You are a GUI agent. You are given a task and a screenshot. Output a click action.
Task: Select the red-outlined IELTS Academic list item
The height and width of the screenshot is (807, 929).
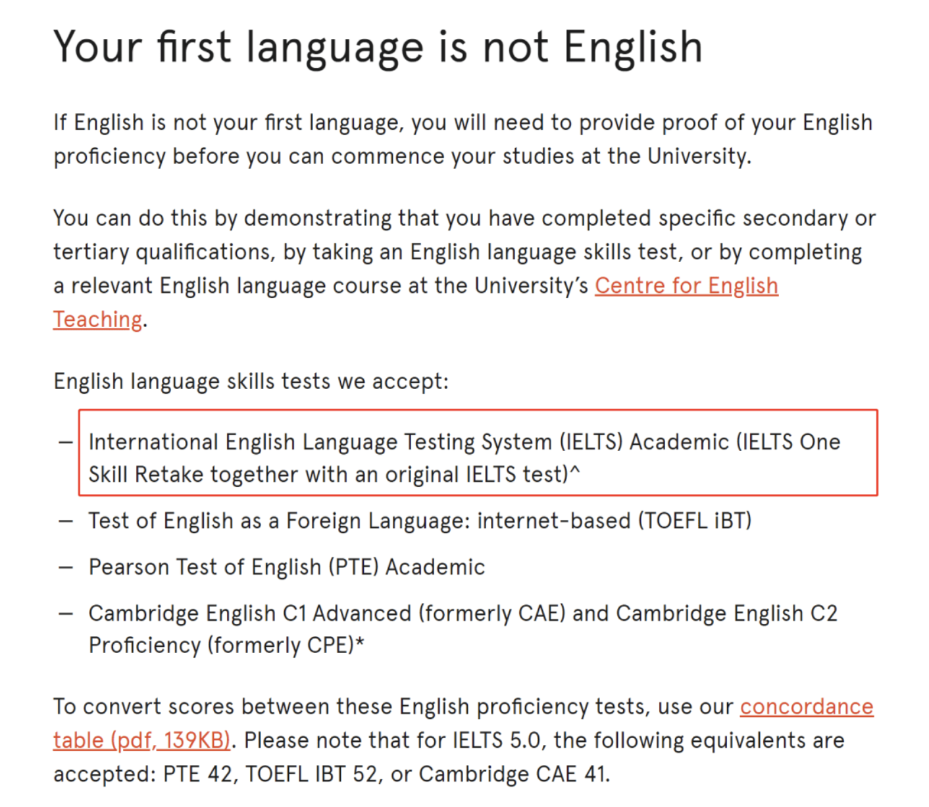[478, 453]
